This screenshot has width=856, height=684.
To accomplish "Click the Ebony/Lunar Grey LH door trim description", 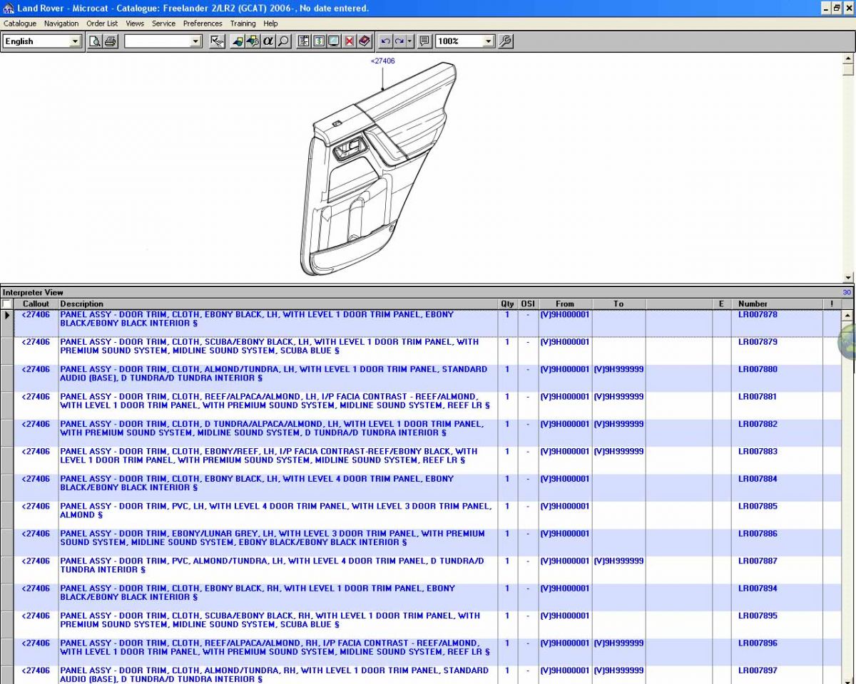I will [x=272, y=538].
